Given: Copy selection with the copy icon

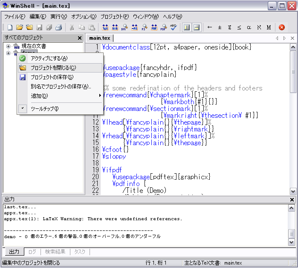Looking at the screenshot, I should 82,27.
